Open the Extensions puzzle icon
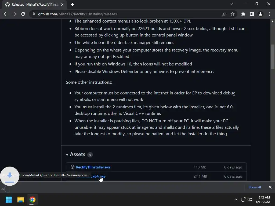The image size is (275, 206). [x=243, y=14]
